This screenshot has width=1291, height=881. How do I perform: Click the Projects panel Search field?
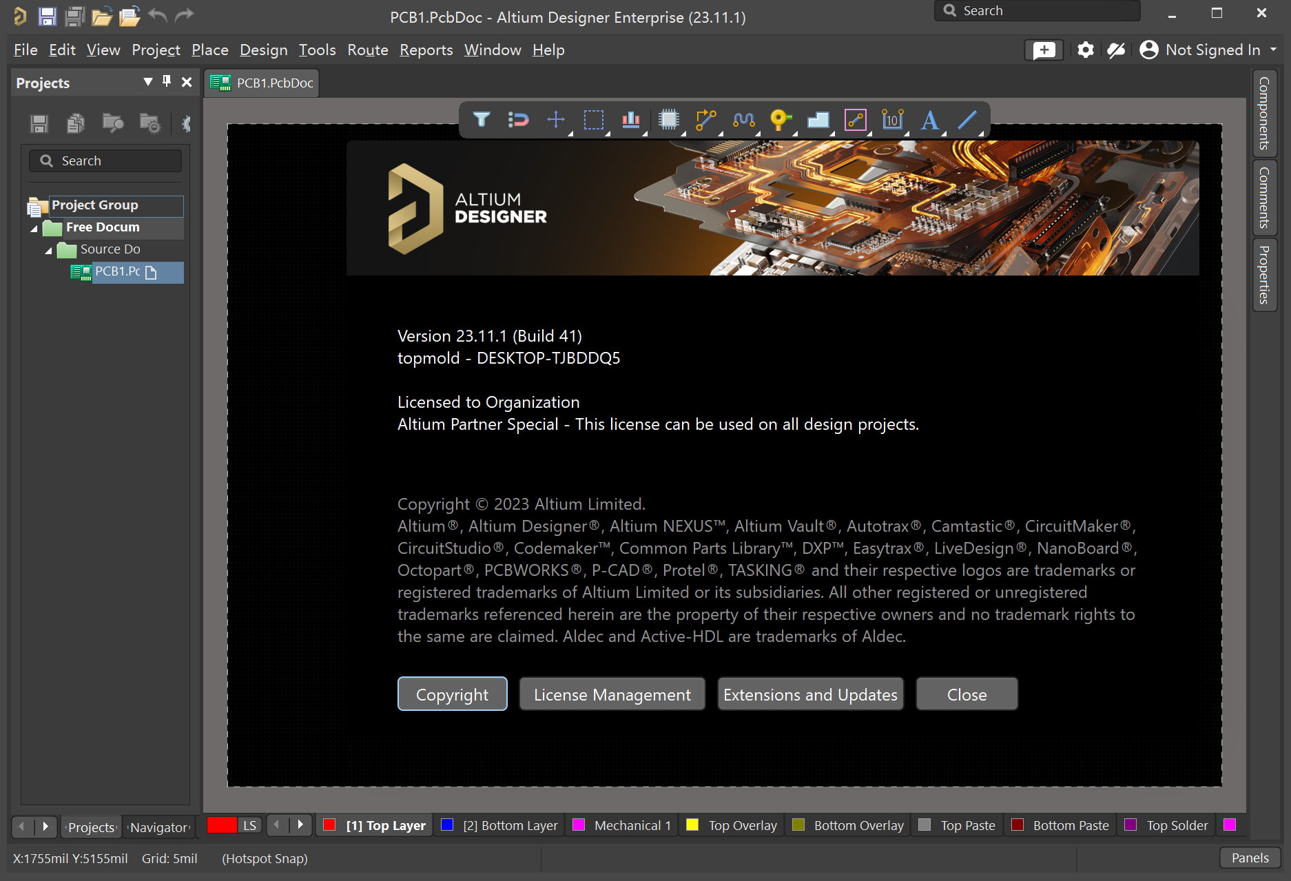(x=105, y=160)
